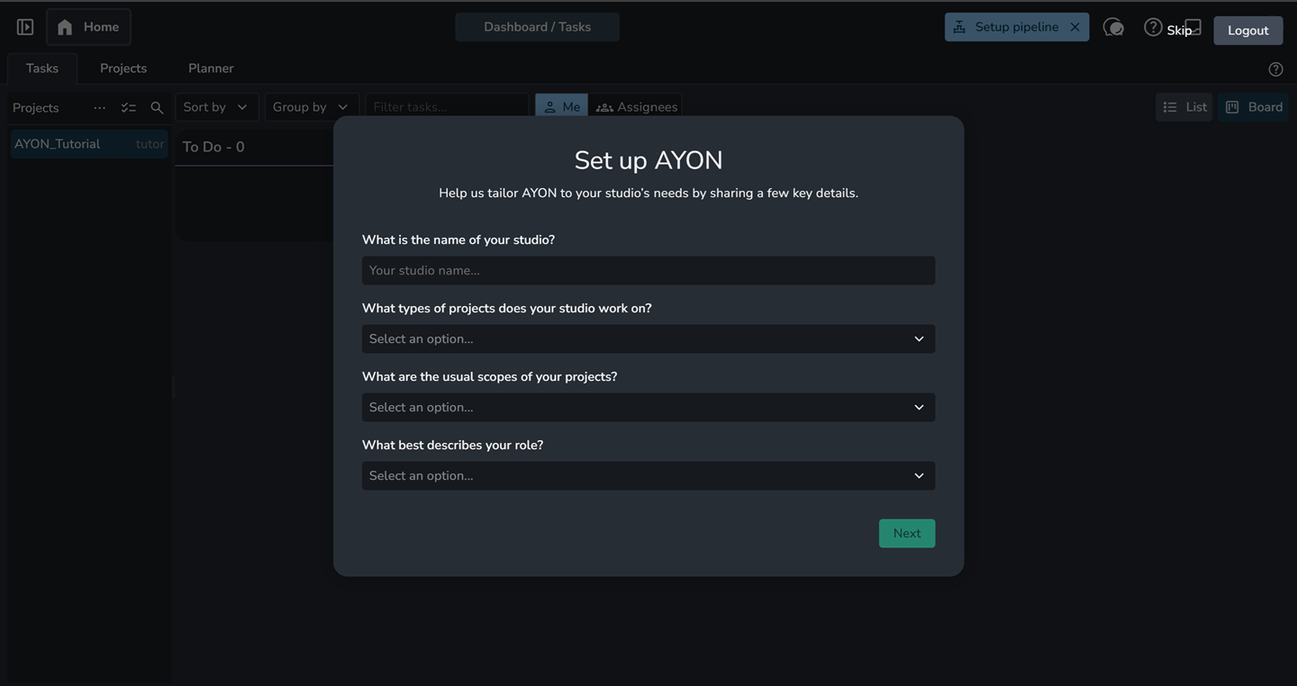Toggle the sidebar panel icon beside Home

pyautogui.click(x=25, y=27)
